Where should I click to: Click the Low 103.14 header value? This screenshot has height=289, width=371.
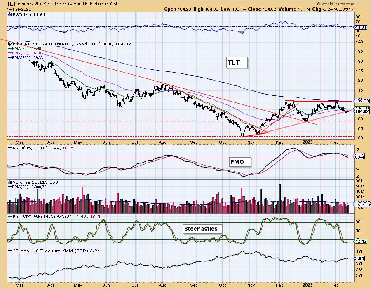tap(233, 9)
